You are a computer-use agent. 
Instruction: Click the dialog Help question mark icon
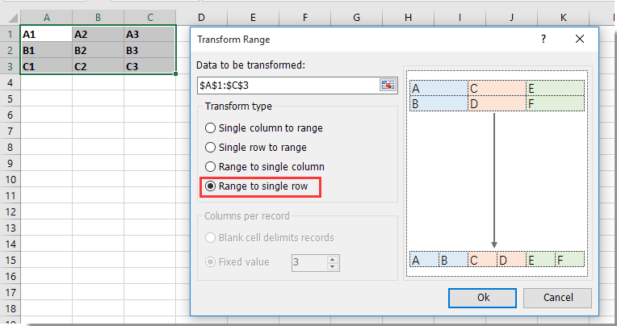(544, 39)
